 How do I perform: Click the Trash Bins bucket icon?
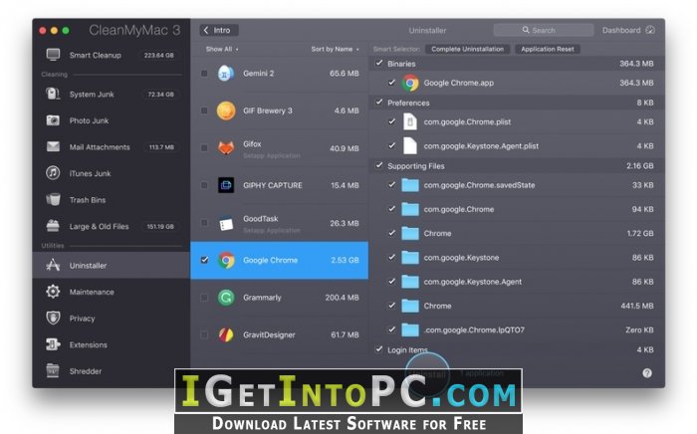53,199
